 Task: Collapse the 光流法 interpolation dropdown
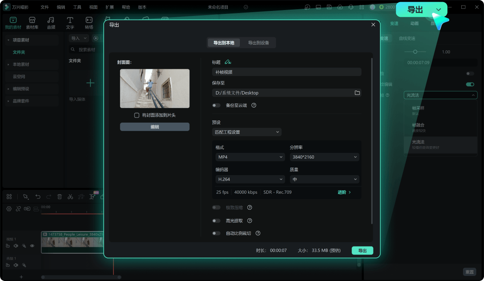pyautogui.click(x=440, y=95)
